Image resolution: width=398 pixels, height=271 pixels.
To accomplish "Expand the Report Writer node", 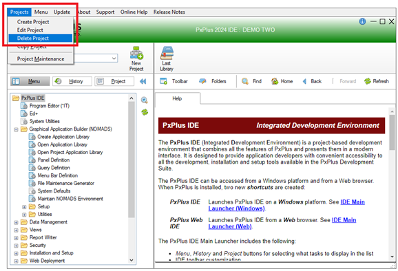I will click(16, 238).
